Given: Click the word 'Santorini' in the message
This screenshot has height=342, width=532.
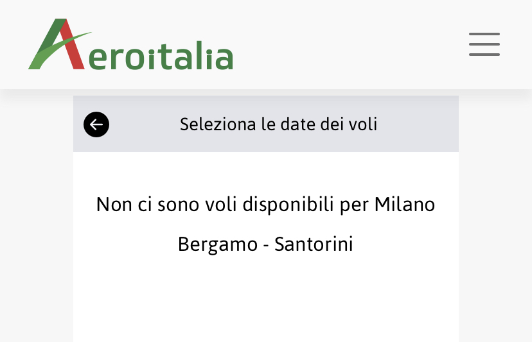Looking at the screenshot, I should pos(314,244).
